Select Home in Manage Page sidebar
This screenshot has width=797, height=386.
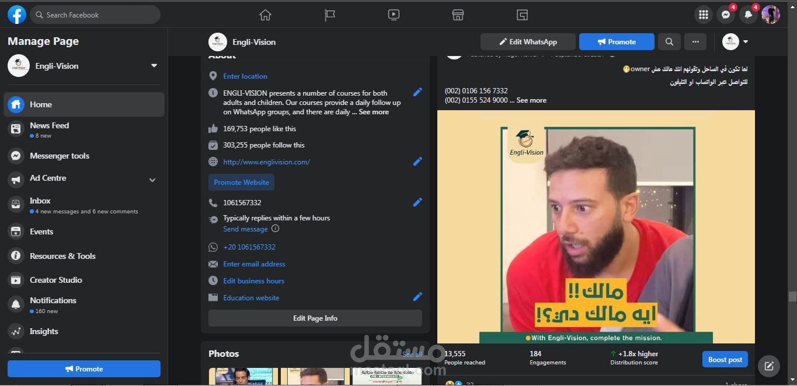84,104
